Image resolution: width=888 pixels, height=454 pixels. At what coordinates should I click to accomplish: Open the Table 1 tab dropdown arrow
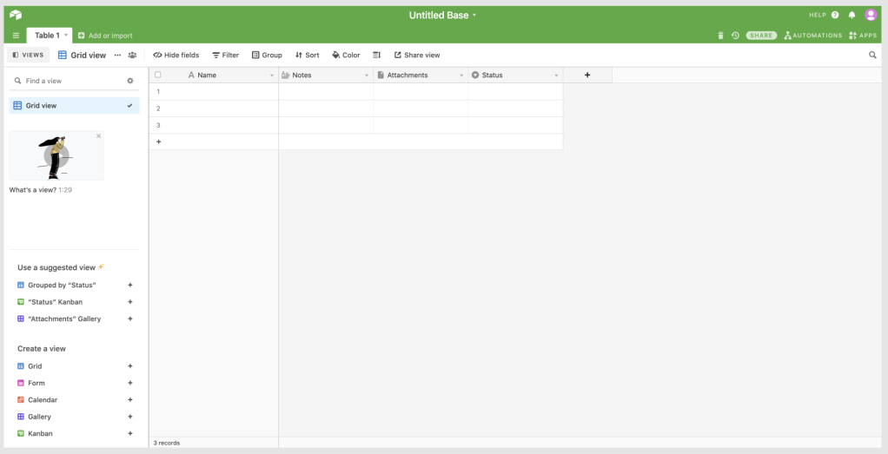coord(67,36)
